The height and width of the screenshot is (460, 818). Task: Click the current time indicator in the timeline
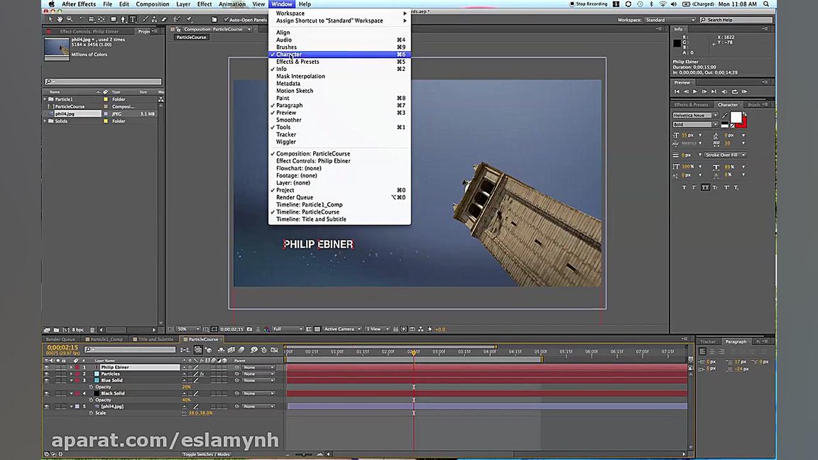pos(414,351)
